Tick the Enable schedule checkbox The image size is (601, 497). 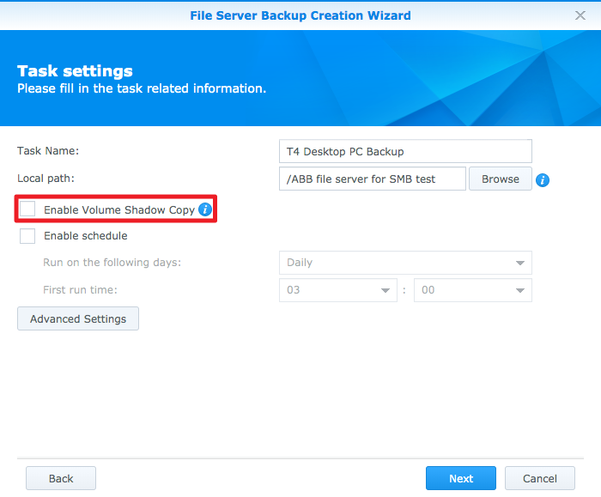coord(27,236)
